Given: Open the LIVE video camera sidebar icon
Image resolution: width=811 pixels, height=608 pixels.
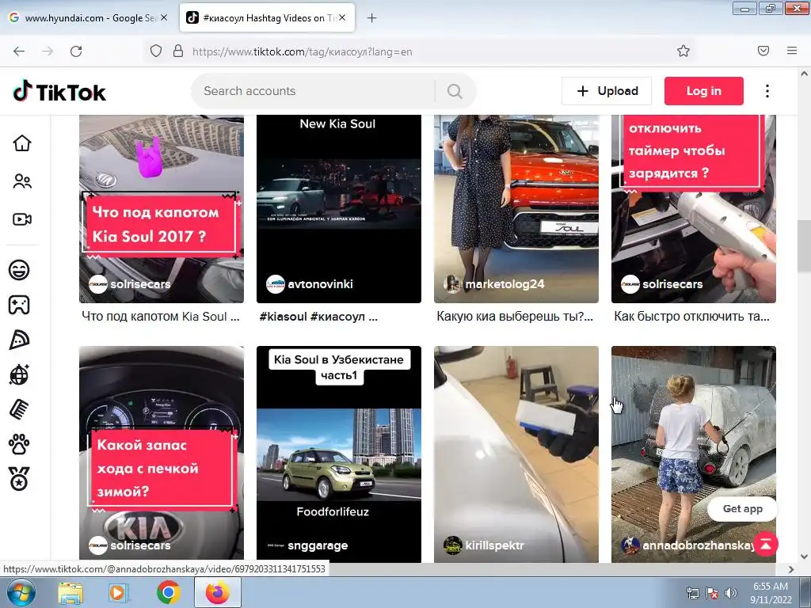Looking at the screenshot, I should click(x=22, y=219).
